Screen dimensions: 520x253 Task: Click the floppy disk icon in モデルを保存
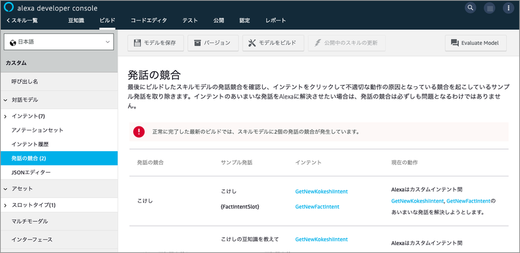(x=138, y=43)
